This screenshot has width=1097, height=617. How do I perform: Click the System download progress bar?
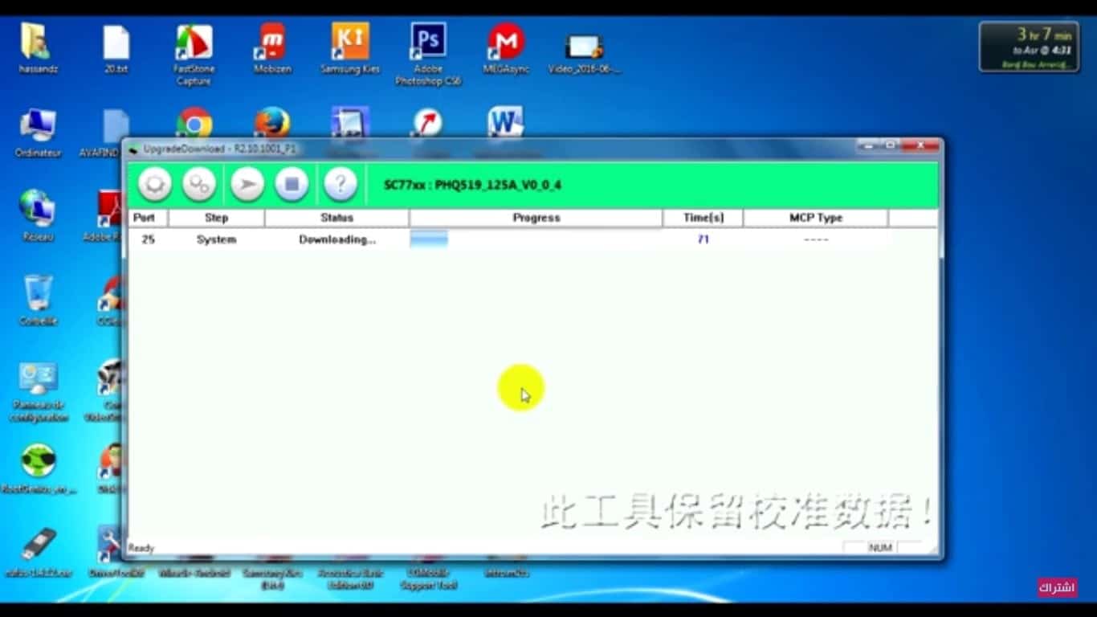click(429, 238)
